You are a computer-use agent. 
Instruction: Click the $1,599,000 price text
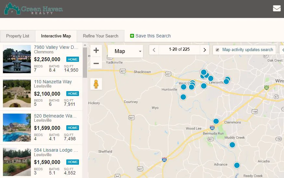[x=47, y=128]
